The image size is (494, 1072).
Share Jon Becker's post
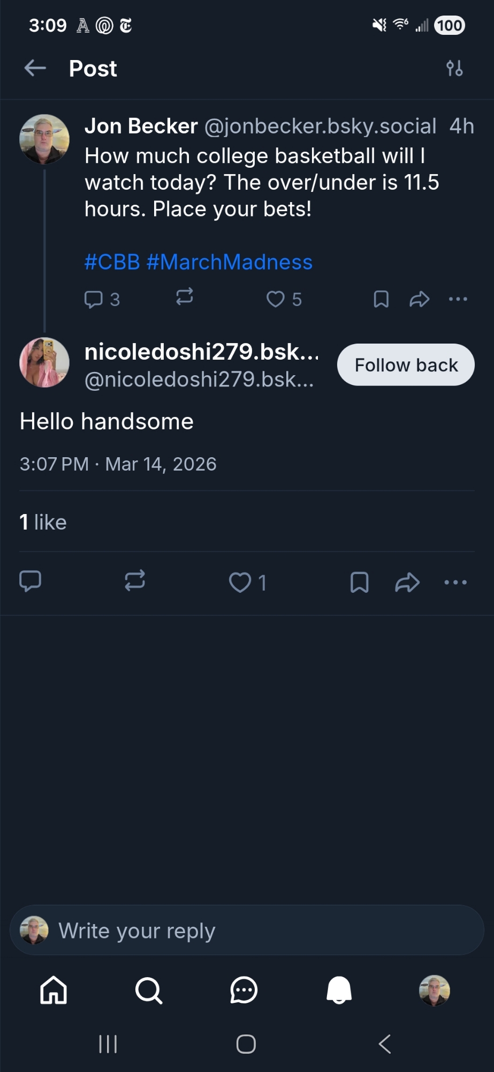pos(419,299)
